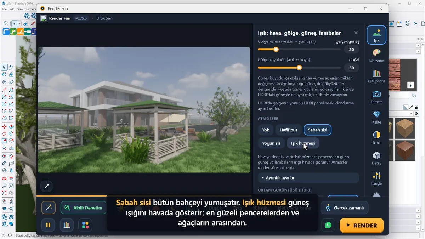Screen dimensions: 425x239
Task: Click the rendered villa preview image
Action: point(144,110)
